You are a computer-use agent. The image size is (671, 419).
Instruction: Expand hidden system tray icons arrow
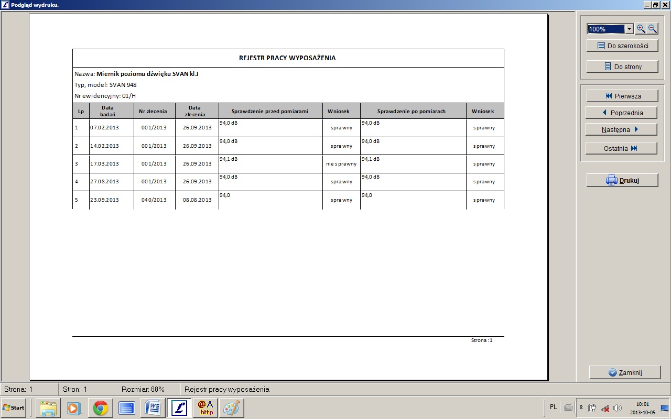tap(581, 407)
